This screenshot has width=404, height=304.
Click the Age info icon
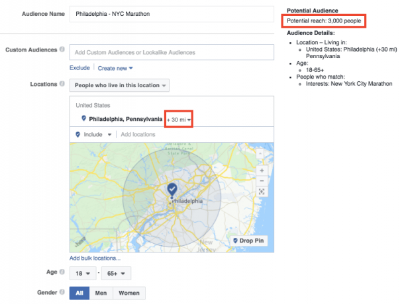62,272
